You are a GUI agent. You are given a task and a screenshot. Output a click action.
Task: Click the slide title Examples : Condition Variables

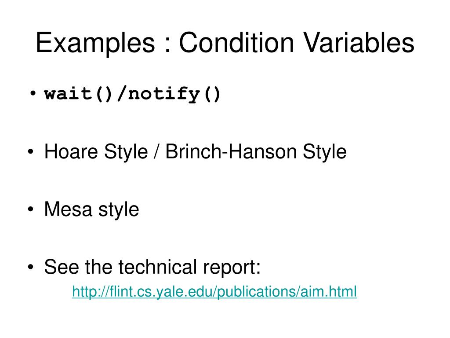(225, 43)
